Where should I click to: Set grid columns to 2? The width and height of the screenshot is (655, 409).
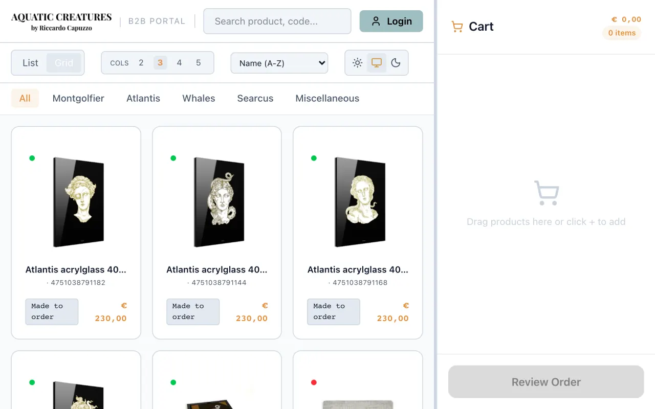coord(141,63)
